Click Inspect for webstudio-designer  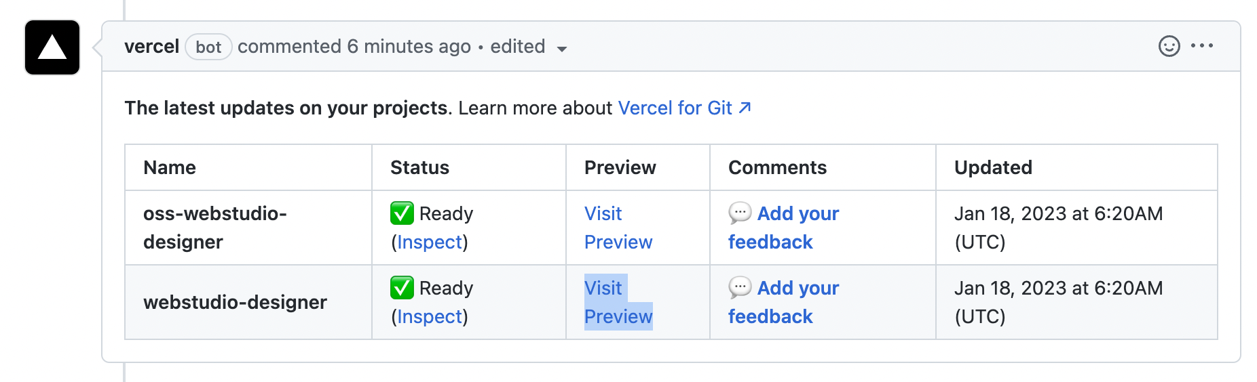(x=430, y=317)
